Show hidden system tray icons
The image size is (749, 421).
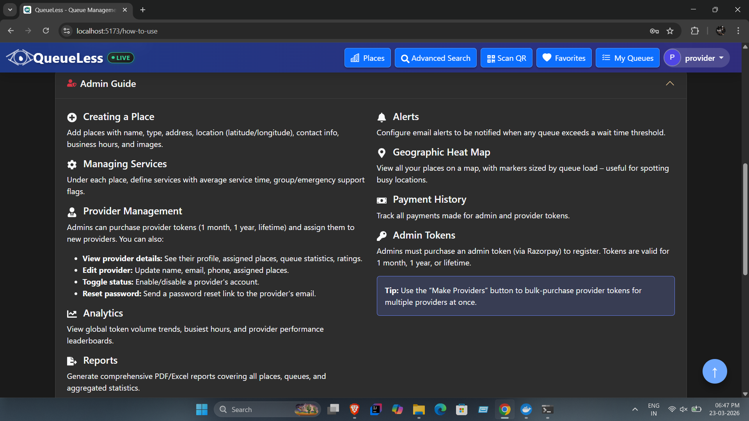[x=635, y=409]
